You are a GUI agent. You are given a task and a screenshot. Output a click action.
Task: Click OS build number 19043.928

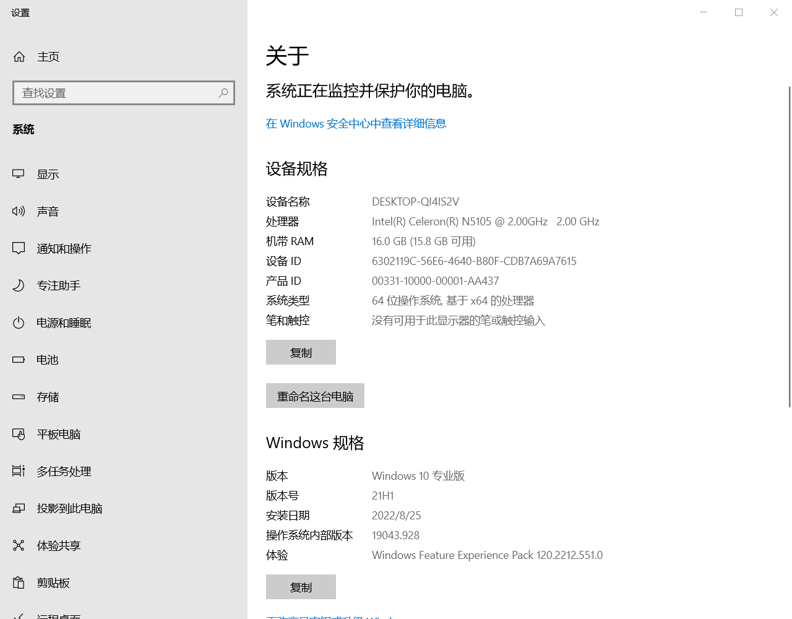pyautogui.click(x=396, y=535)
